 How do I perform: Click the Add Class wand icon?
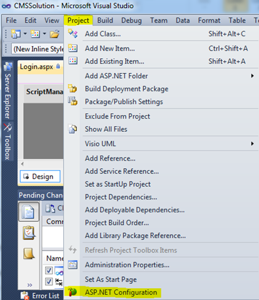coord(73,33)
